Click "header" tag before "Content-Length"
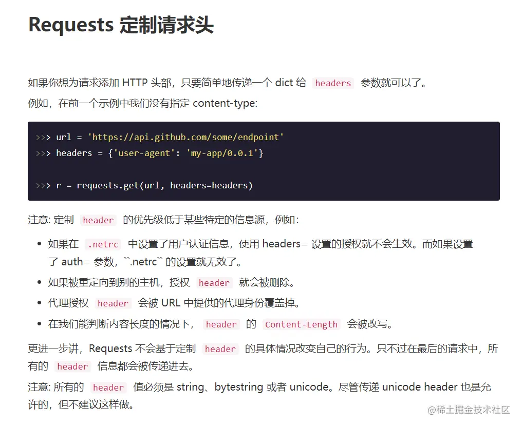The height and width of the screenshot is (427, 522). (221, 324)
